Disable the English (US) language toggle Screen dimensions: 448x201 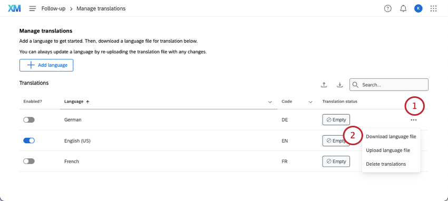click(29, 140)
